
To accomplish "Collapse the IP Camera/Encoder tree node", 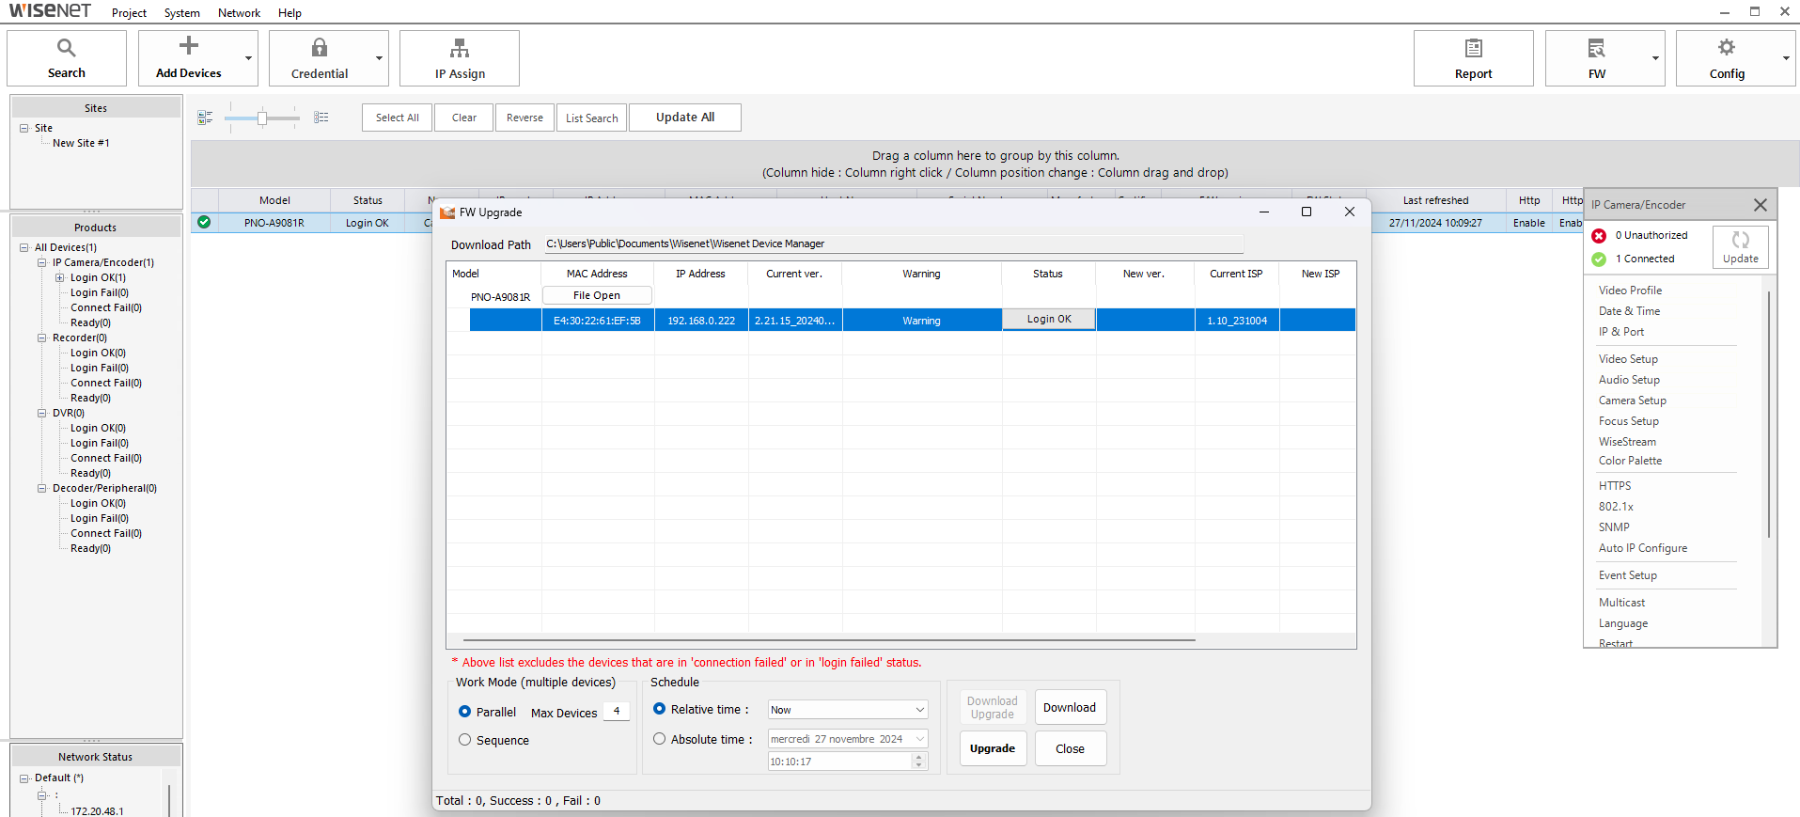I will (42, 262).
